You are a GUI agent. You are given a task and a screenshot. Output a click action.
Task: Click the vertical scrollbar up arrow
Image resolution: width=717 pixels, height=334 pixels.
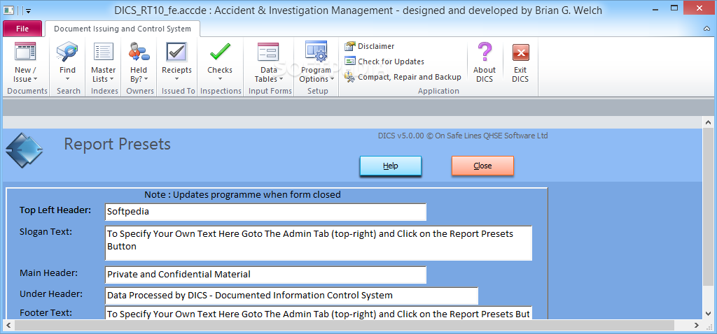[707, 123]
